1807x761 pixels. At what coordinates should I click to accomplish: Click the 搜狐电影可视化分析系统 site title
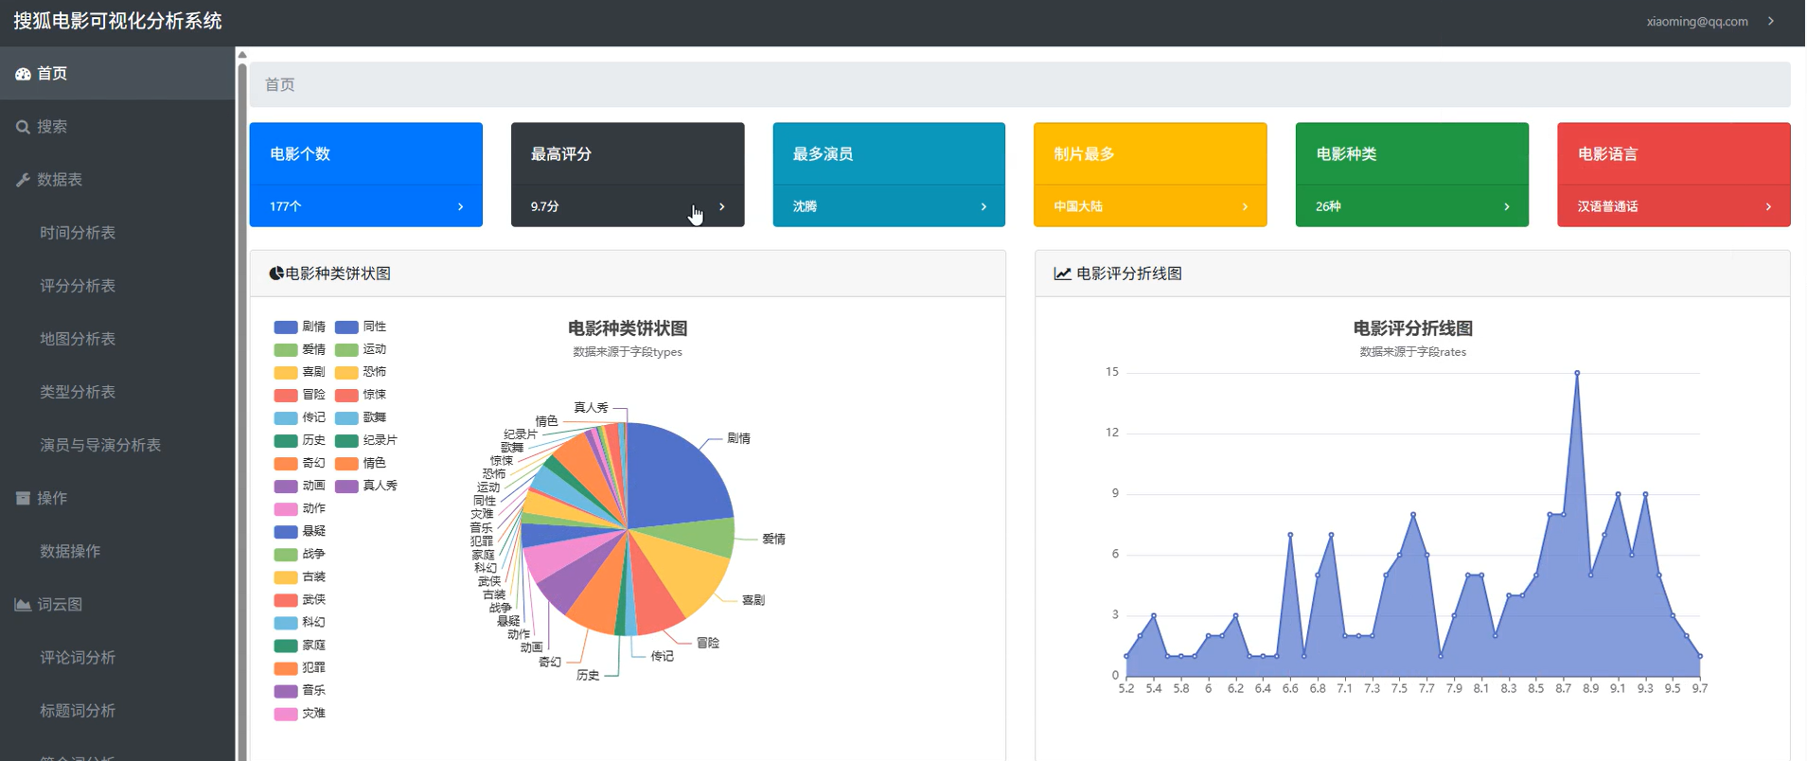(117, 21)
